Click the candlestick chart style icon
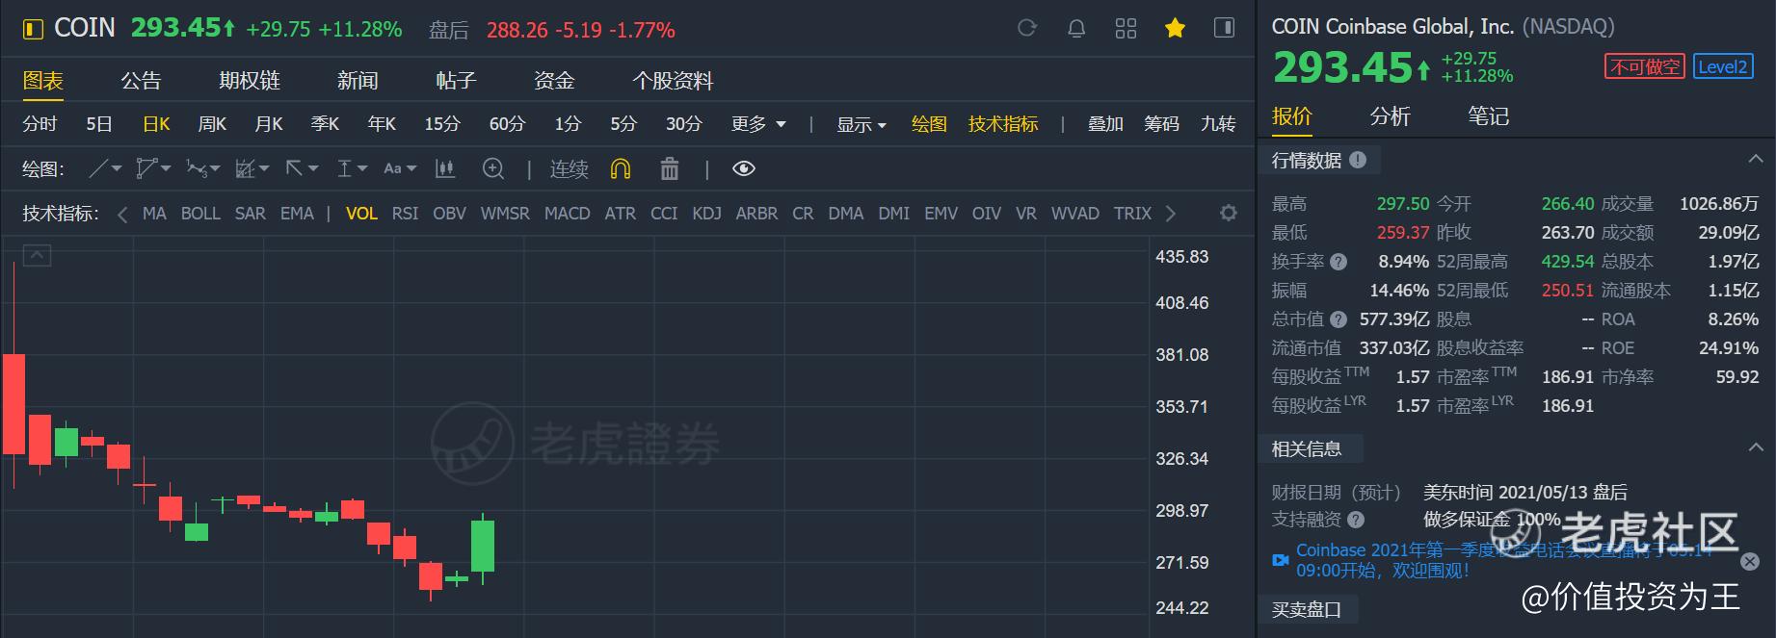This screenshot has height=638, width=1776. click(x=444, y=169)
